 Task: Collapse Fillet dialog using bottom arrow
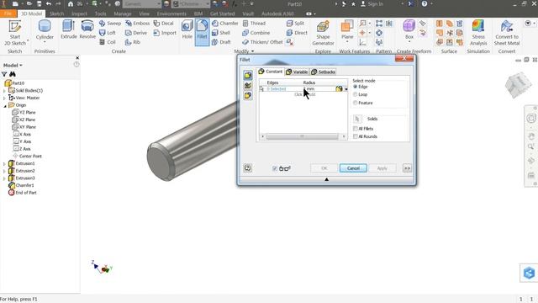point(327,179)
